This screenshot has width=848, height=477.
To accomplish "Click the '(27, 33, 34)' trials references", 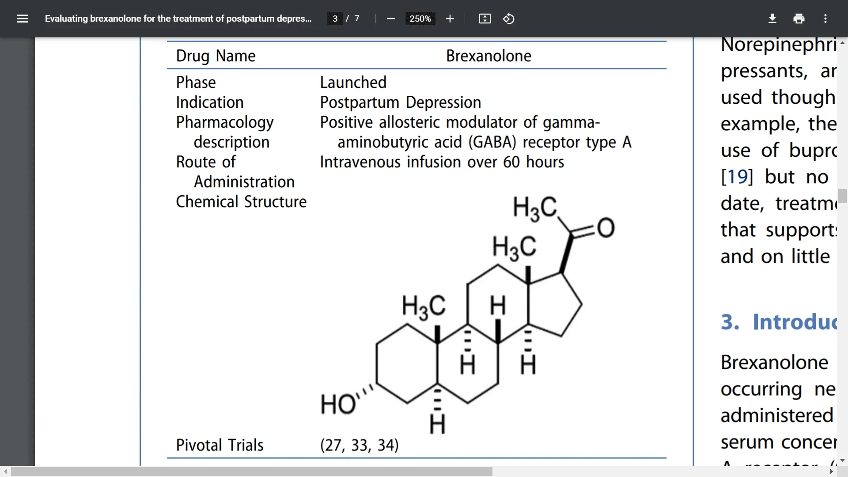I will [359, 445].
